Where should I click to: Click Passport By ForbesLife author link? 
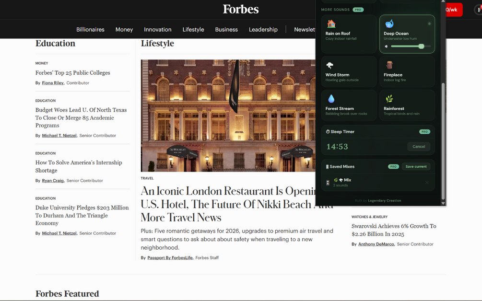point(170,258)
